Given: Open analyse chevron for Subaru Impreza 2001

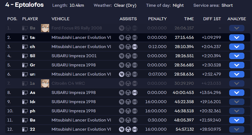Looking at the screenshot, I should coord(237,56).
